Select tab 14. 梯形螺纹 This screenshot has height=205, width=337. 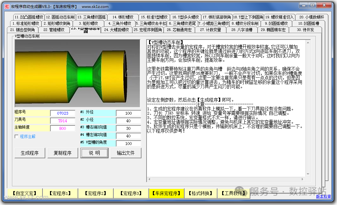click(123, 17)
